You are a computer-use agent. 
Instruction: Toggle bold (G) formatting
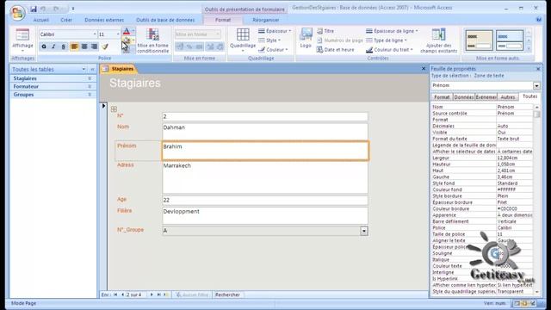point(44,46)
